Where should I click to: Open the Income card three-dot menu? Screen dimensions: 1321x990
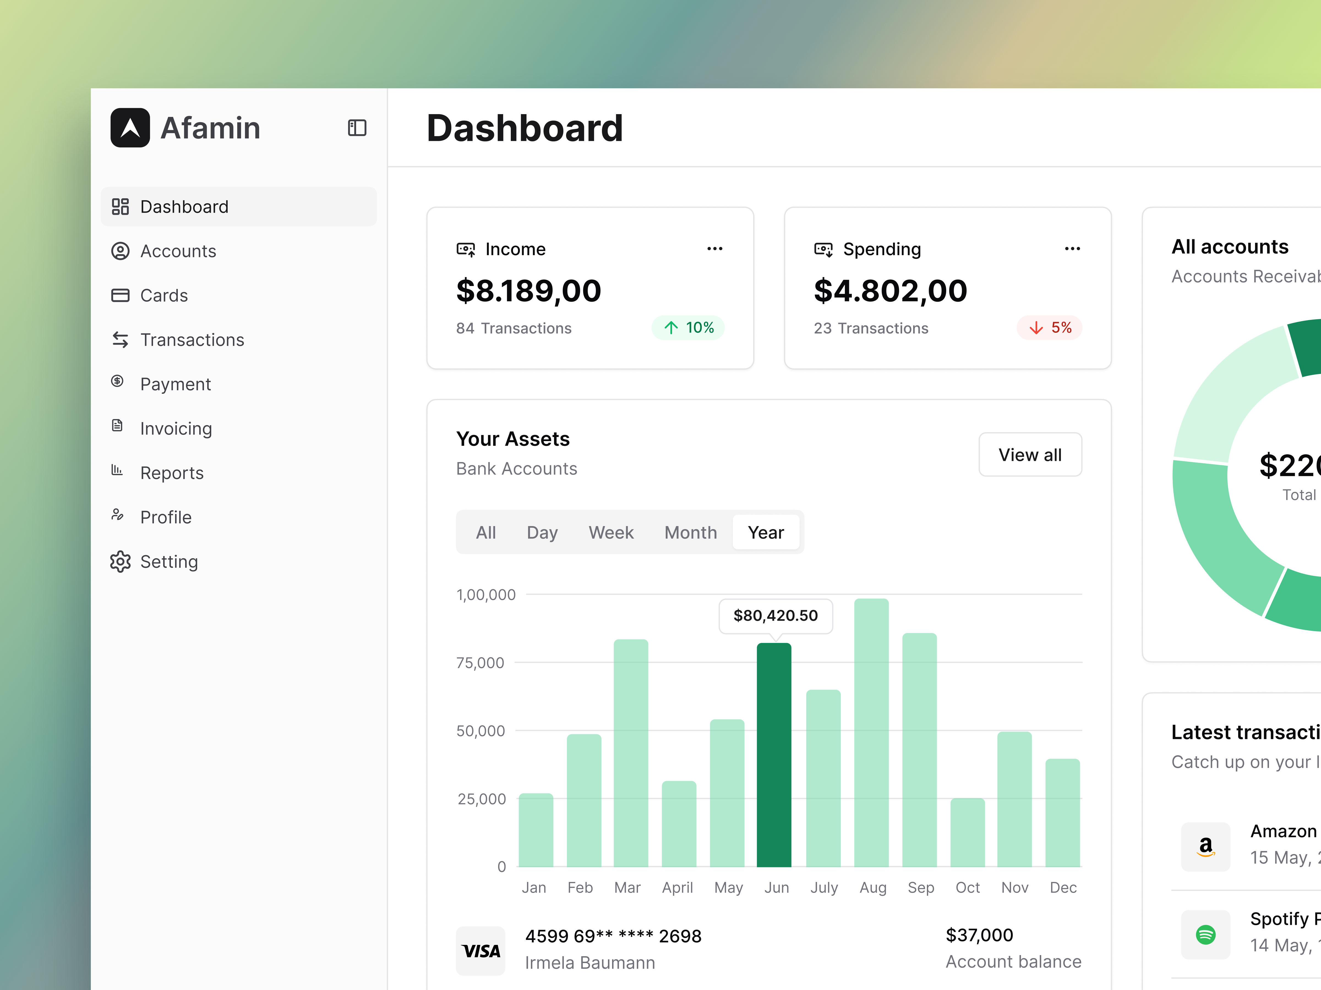(715, 249)
